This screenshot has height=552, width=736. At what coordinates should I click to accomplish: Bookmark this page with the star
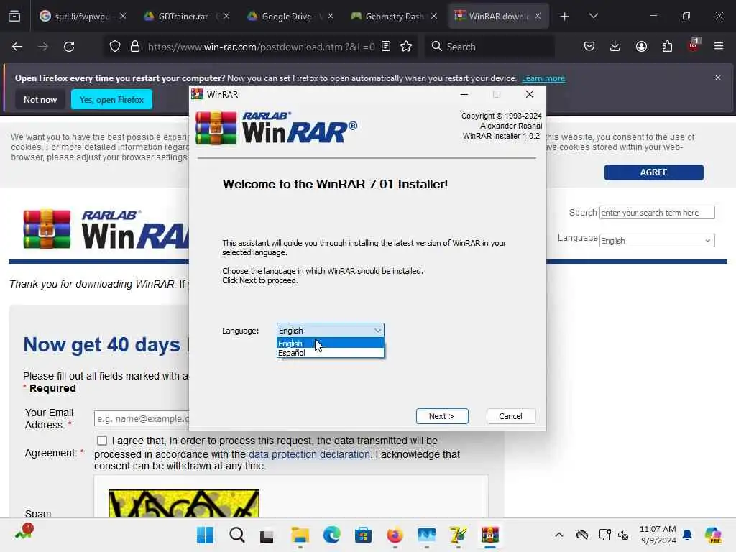pos(406,47)
